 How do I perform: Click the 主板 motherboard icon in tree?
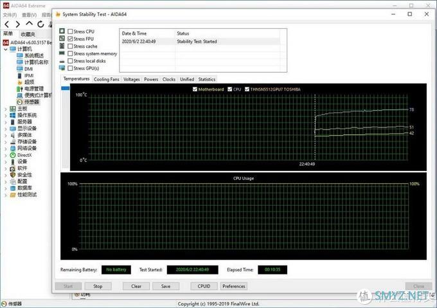pos(13,109)
